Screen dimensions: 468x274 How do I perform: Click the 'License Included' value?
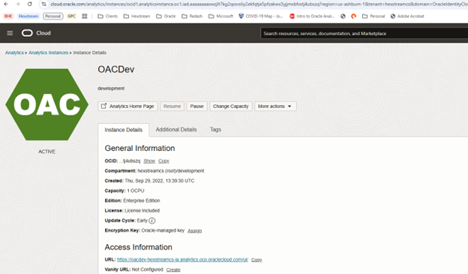pos(142,210)
